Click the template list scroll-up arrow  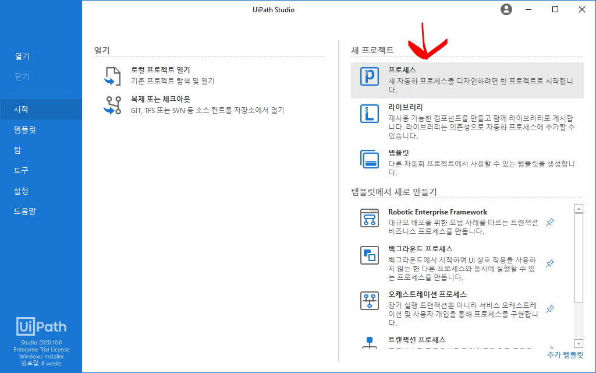pos(579,209)
